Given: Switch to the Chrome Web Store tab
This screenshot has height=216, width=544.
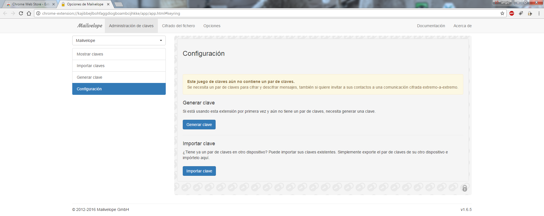Looking at the screenshot, I should tap(30, 4).
